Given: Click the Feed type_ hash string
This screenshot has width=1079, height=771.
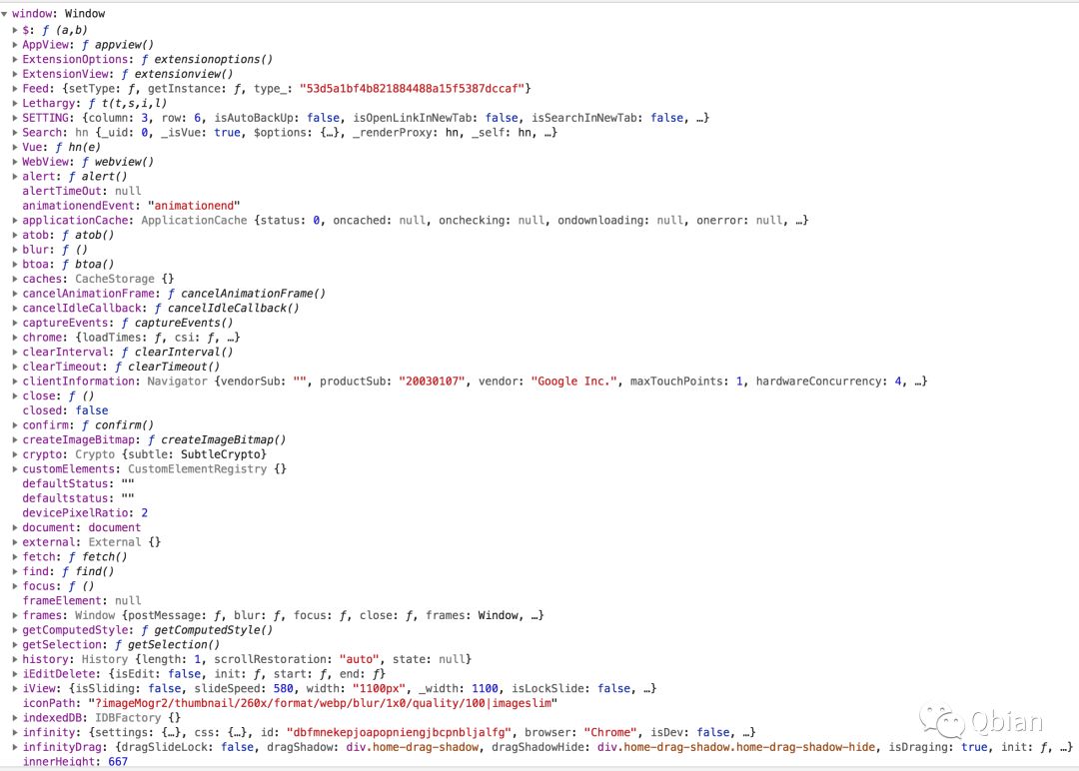Looking at the screenshot, I should click(x=413, y=89).
